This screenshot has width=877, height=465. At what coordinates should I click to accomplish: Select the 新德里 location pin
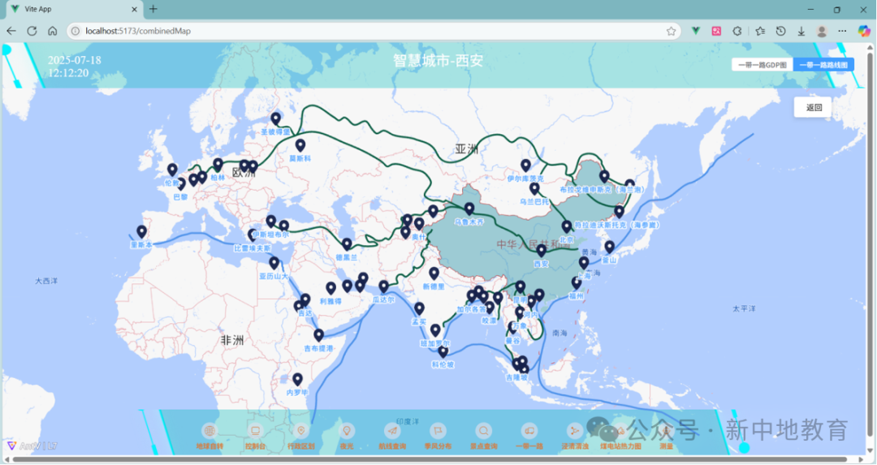click(434, 273)
